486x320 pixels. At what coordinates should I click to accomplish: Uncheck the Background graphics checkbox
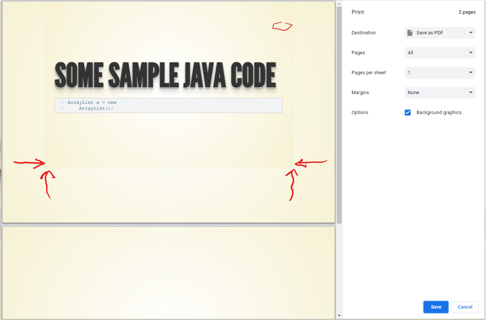point(408,113)
